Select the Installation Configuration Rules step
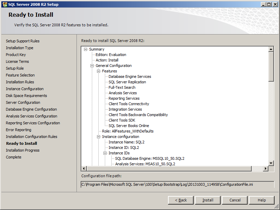This screenshot has width=280, height=210. coord(32,137)
